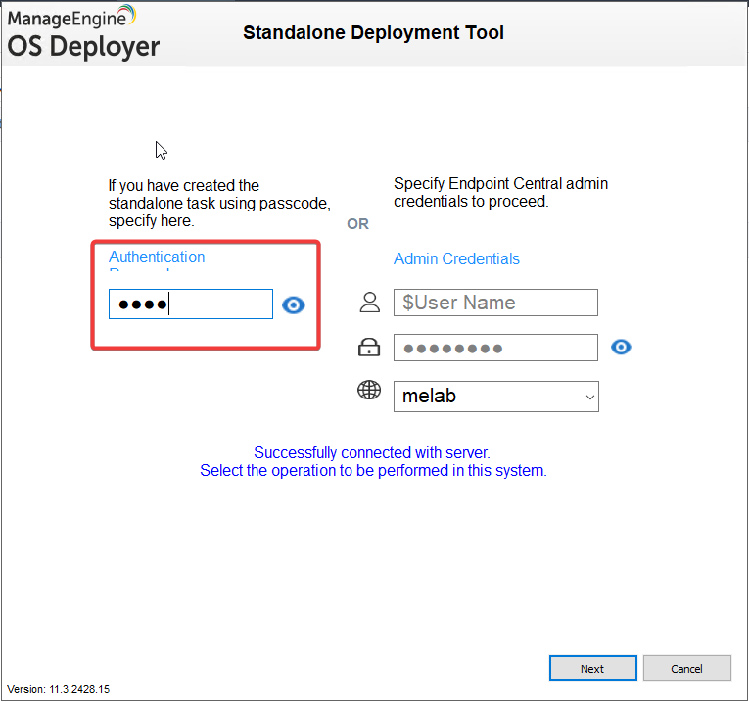749x702 pixels.
Task: Click the OR separator text
Action: (358, 224)
